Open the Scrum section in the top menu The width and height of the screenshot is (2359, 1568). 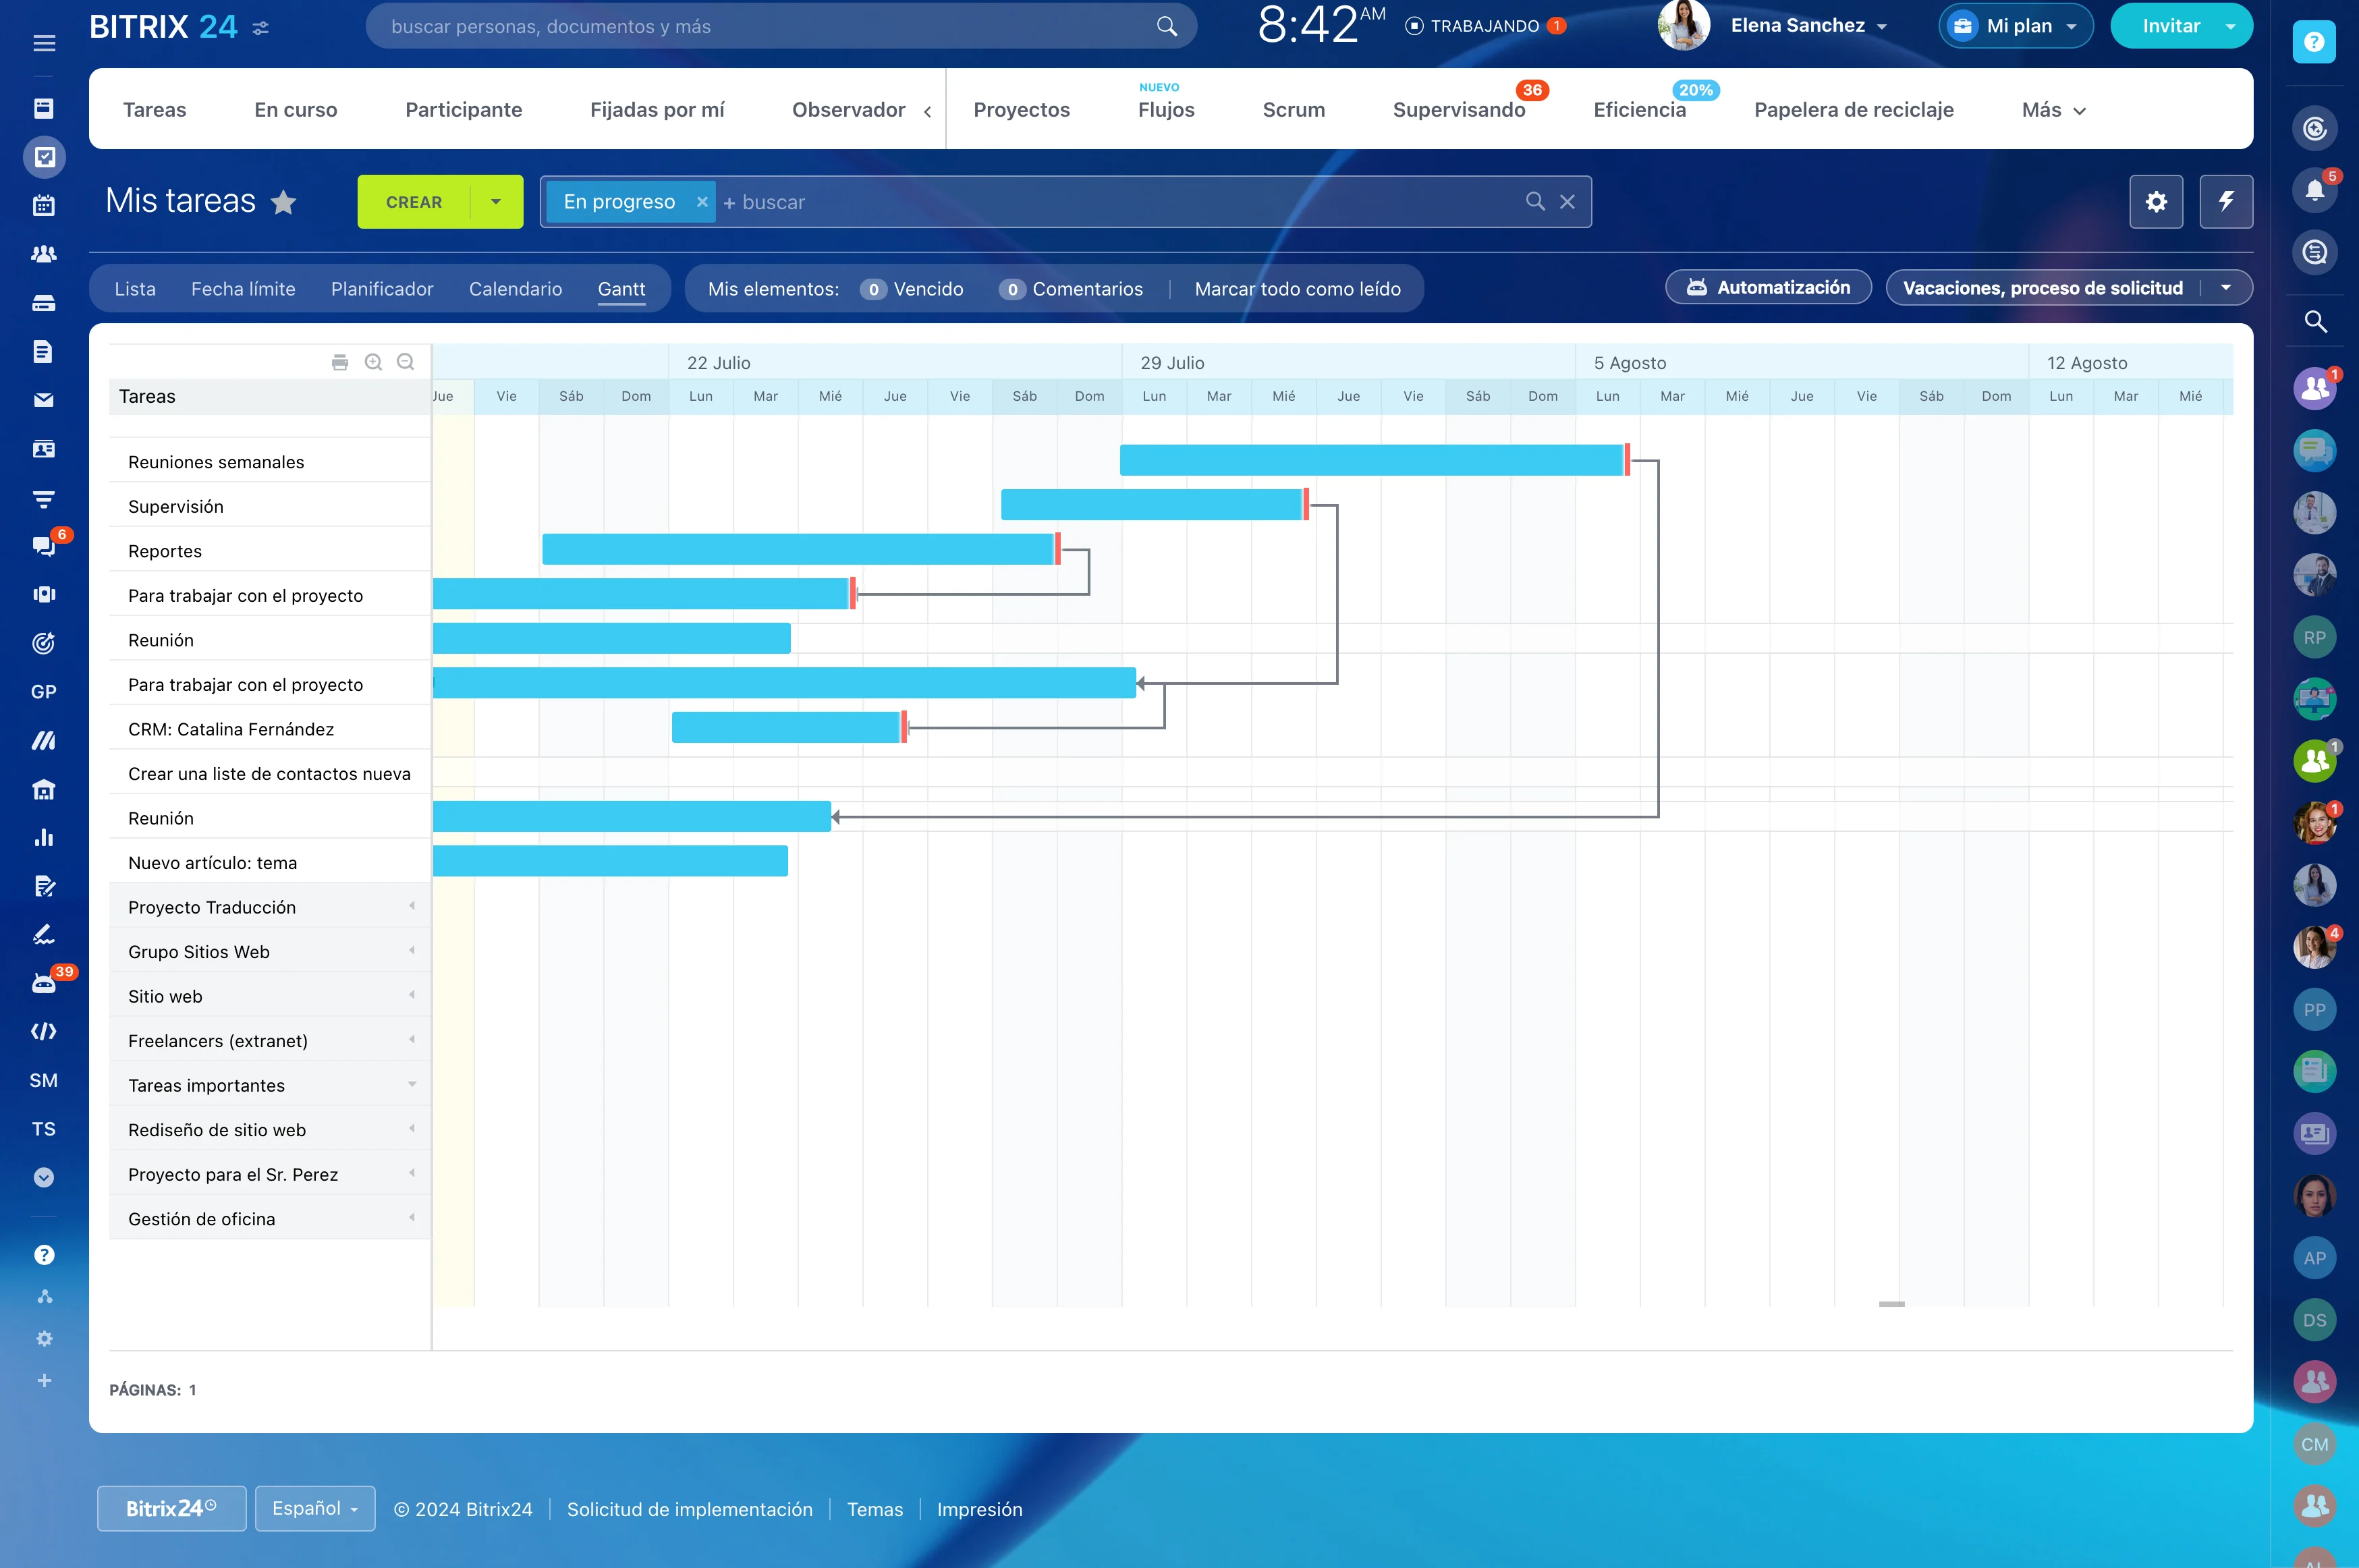coord(1293,110)
